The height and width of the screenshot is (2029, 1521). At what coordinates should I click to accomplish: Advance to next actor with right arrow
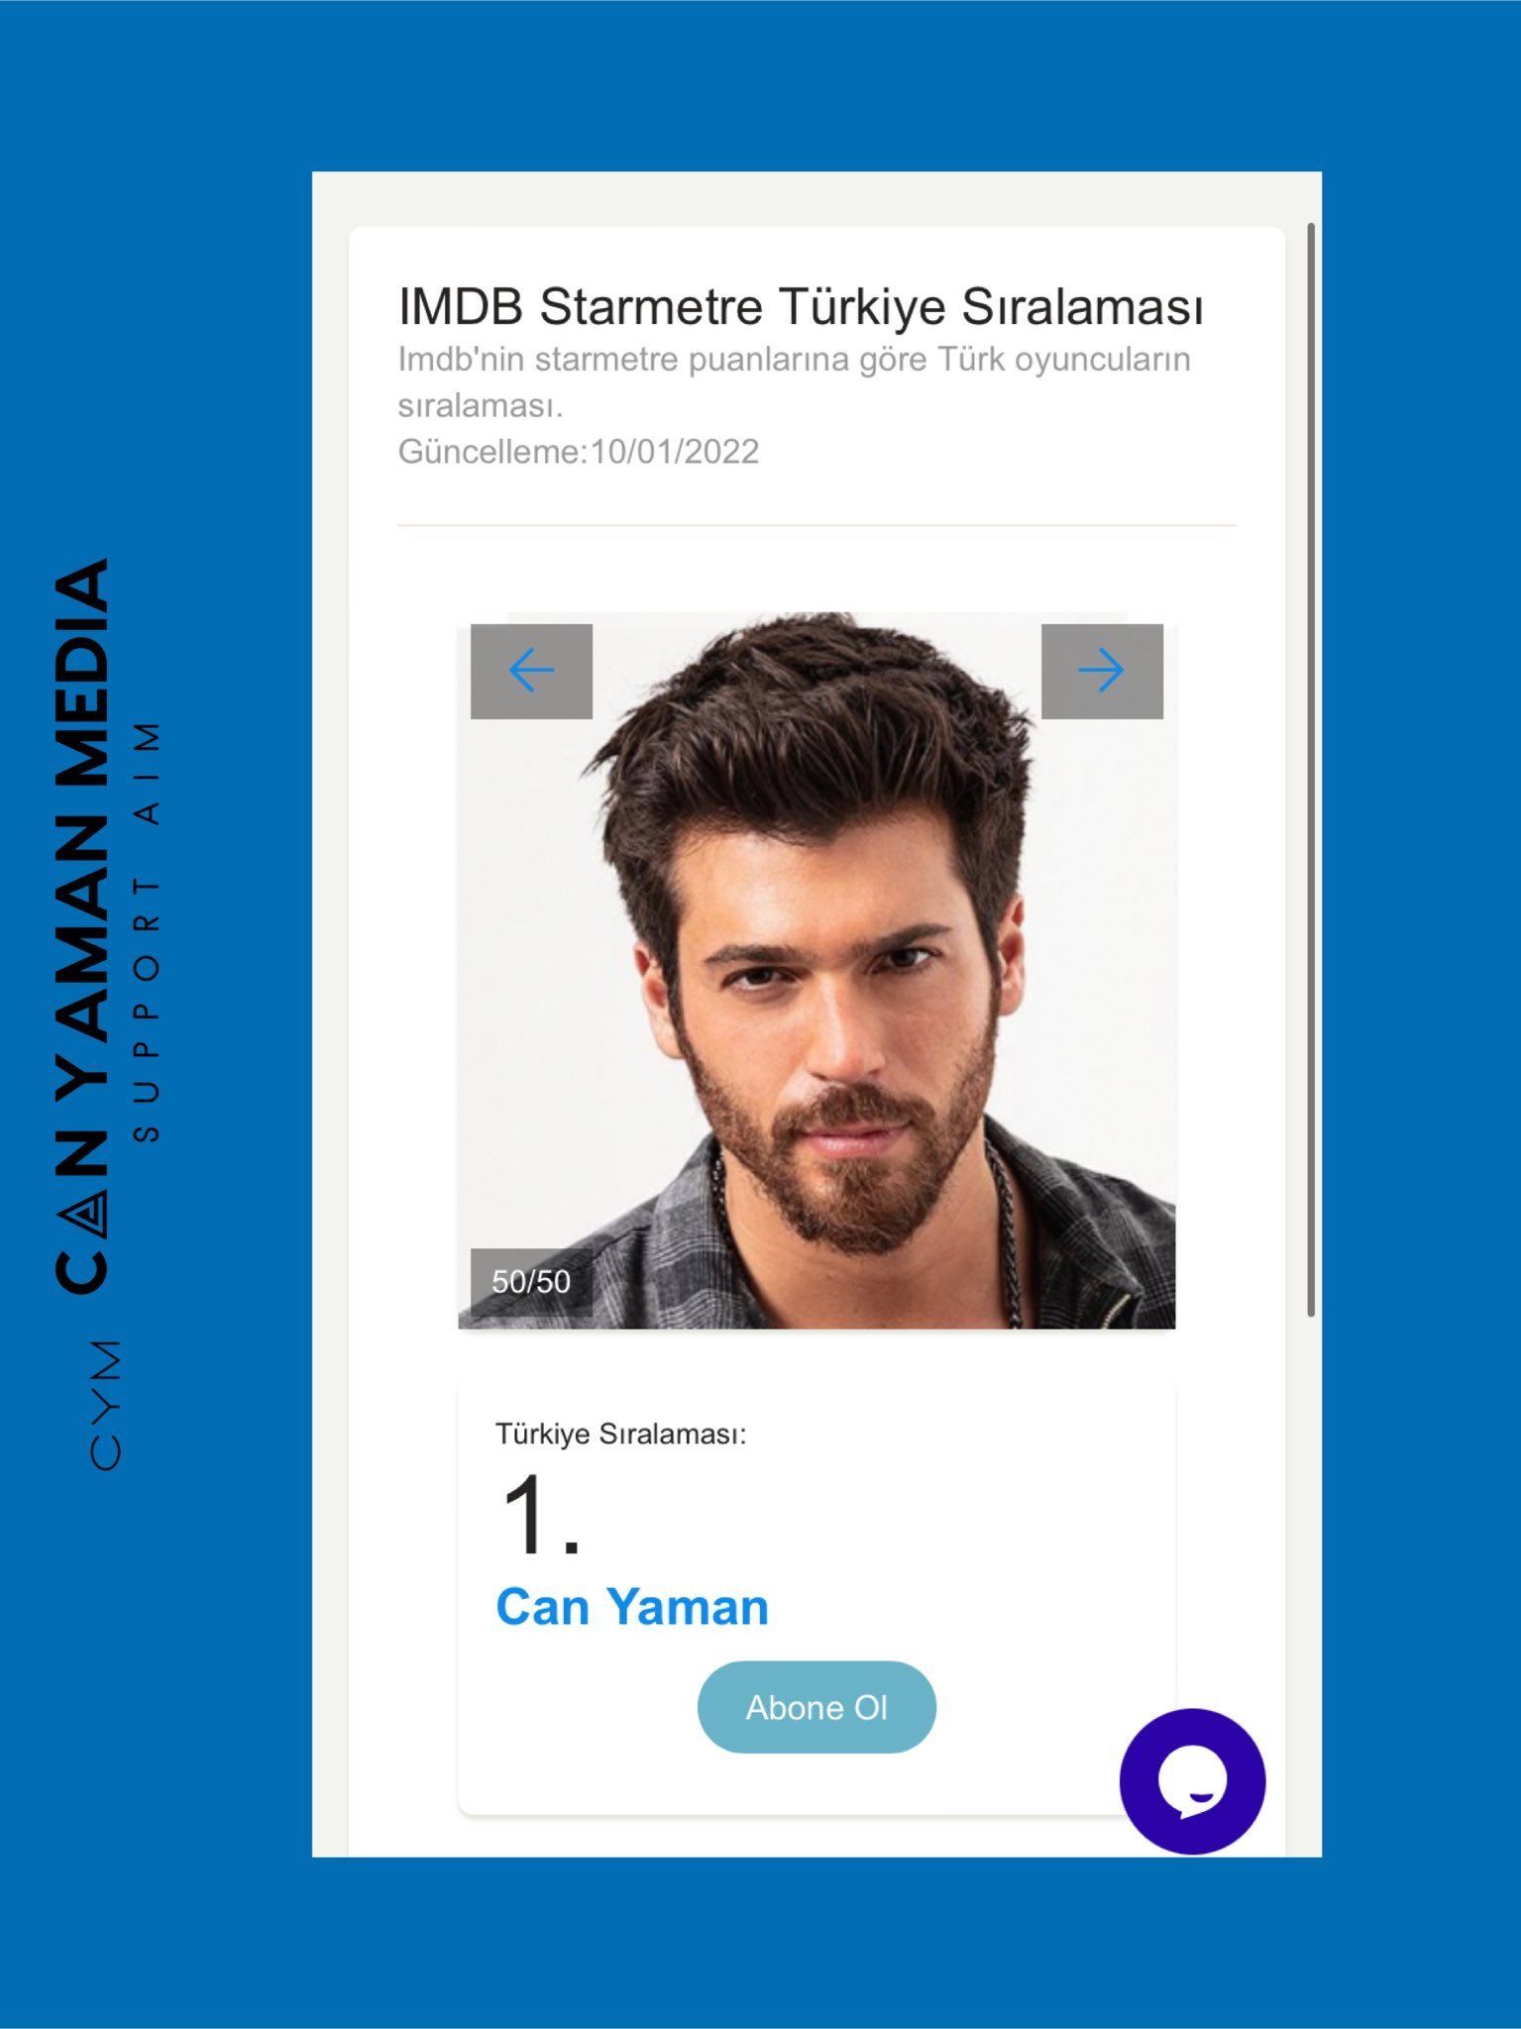1102,671
